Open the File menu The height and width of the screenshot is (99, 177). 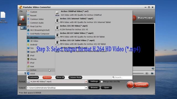click(x=21, y=11)
